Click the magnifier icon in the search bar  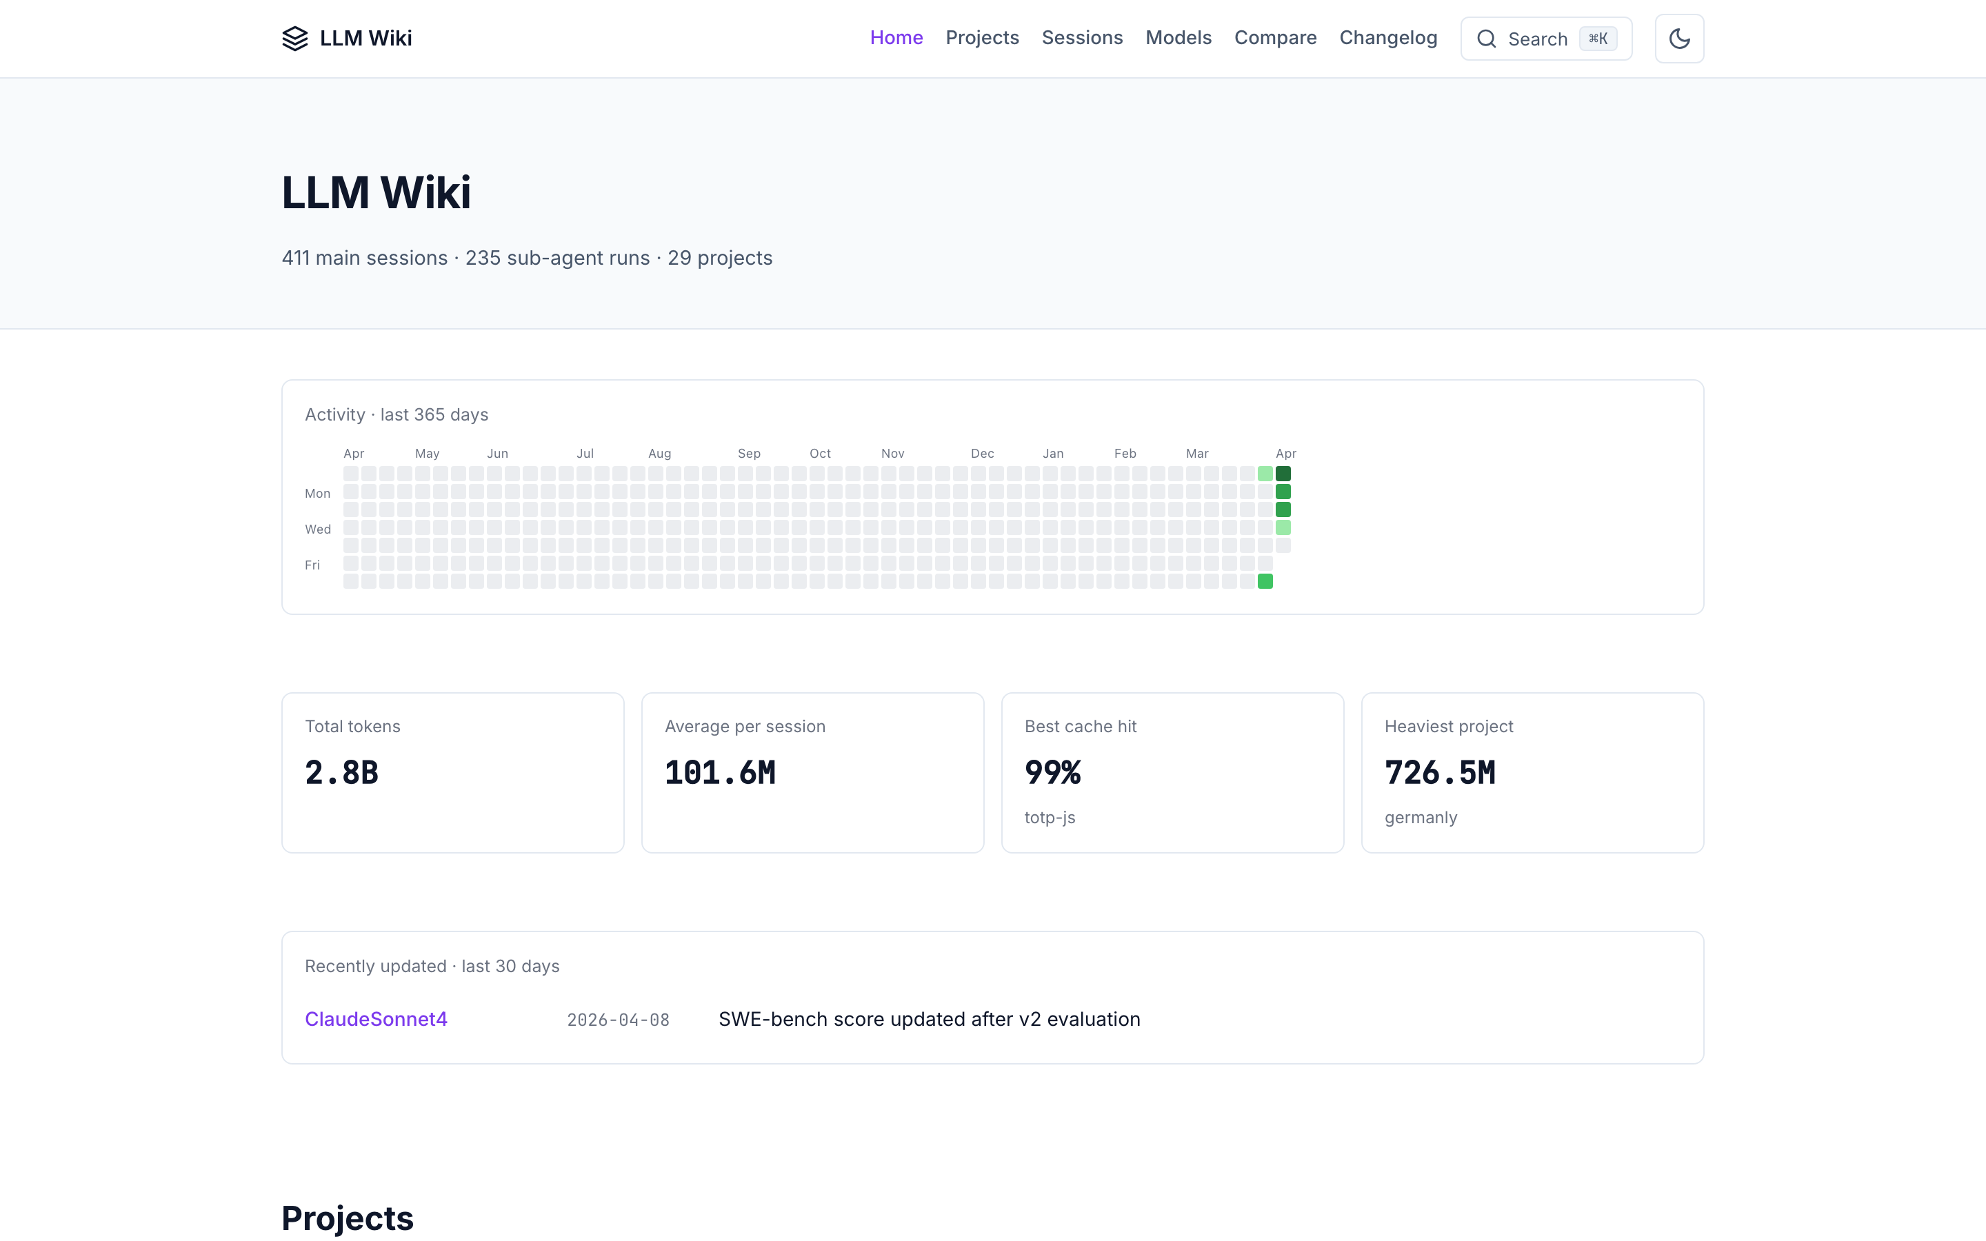(1487, 39)
